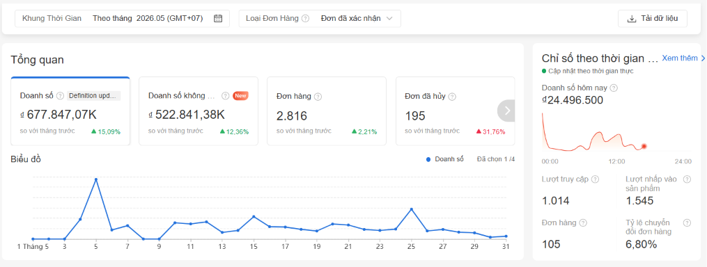Select the Đơn đã hủy overview card
Image resolution: width=707 pixels, height=267 pixels.
455,111
